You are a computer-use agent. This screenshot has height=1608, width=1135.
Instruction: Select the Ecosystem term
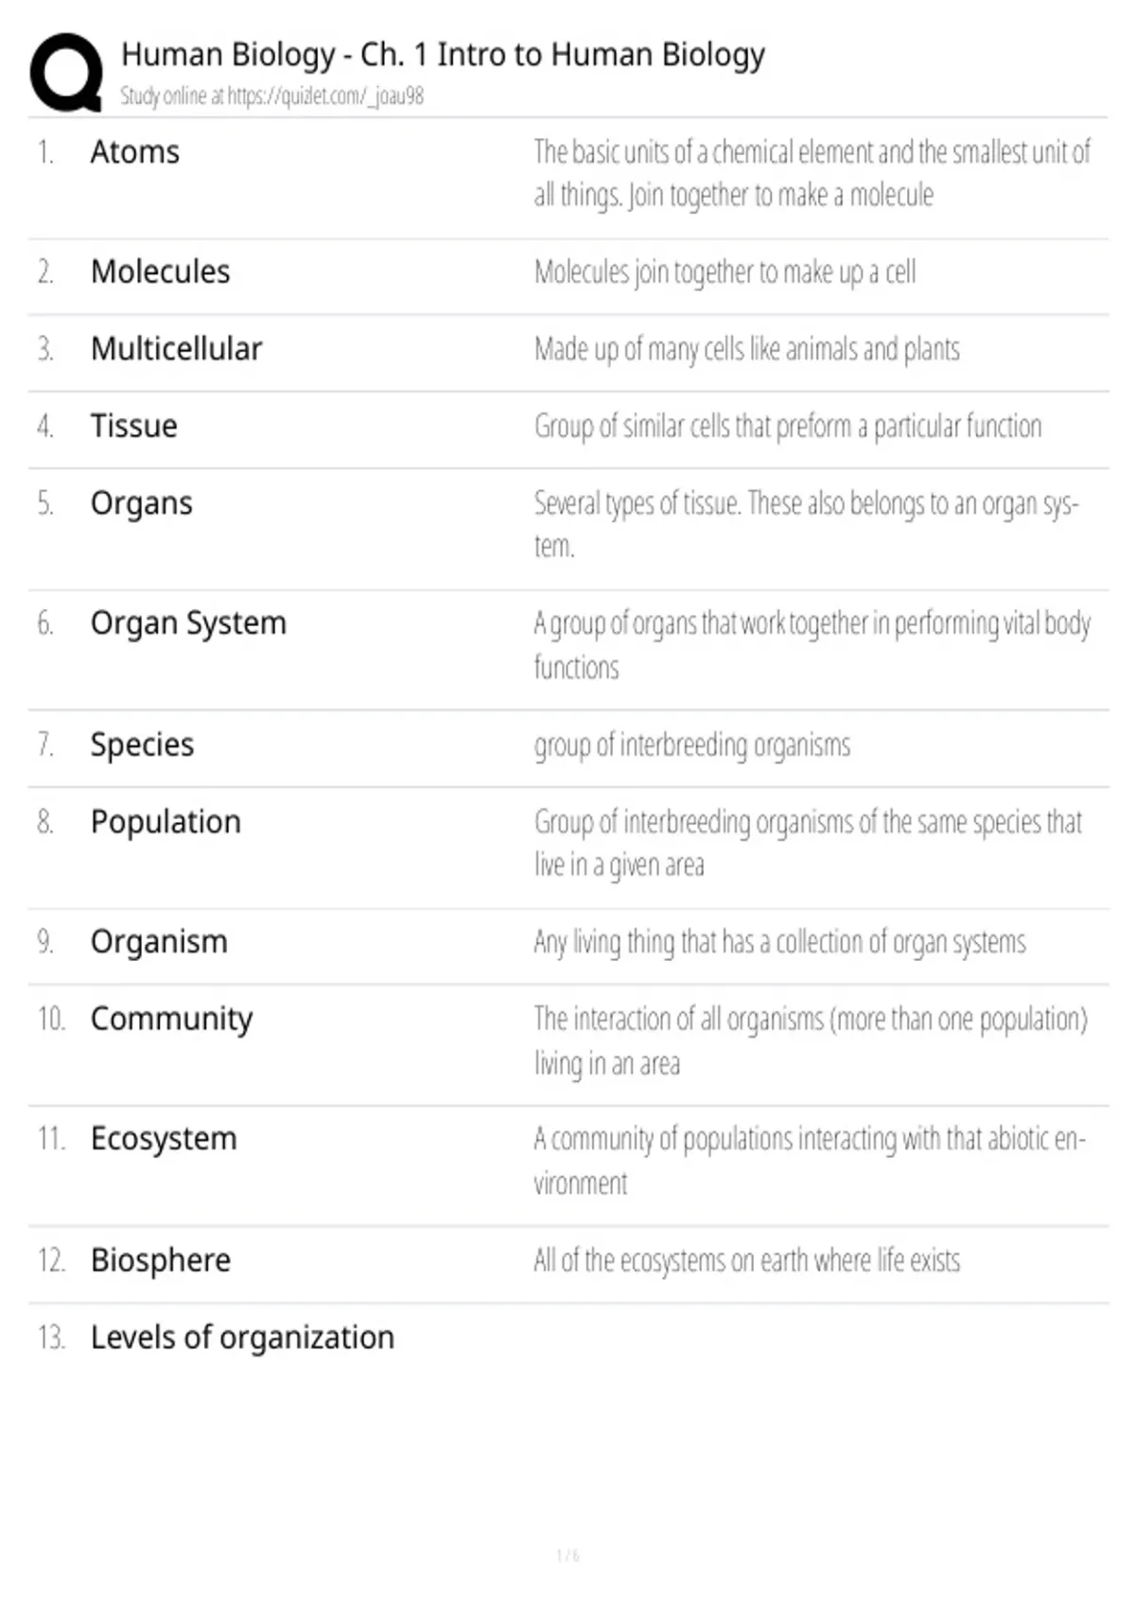[164, 1140]
